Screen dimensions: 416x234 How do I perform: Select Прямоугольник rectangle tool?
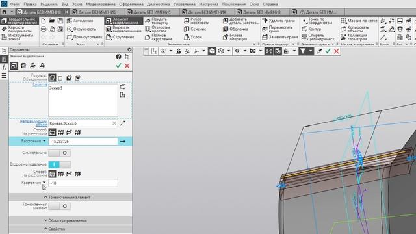pos(84,37)
